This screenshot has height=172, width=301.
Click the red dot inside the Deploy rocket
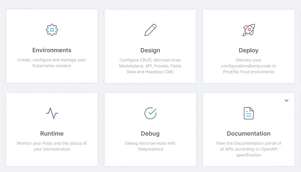(x=250, y=29)
